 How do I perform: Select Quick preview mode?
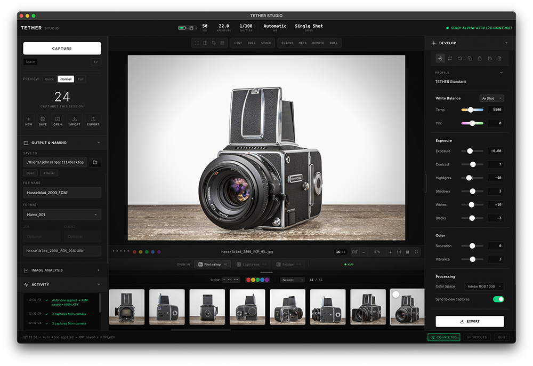click(50, 79)
